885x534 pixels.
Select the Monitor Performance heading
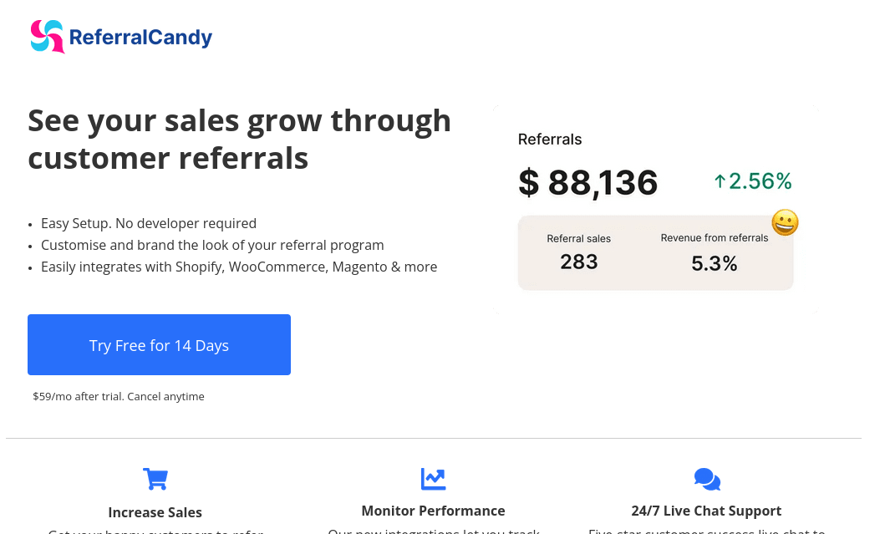[x=433, y=511]
